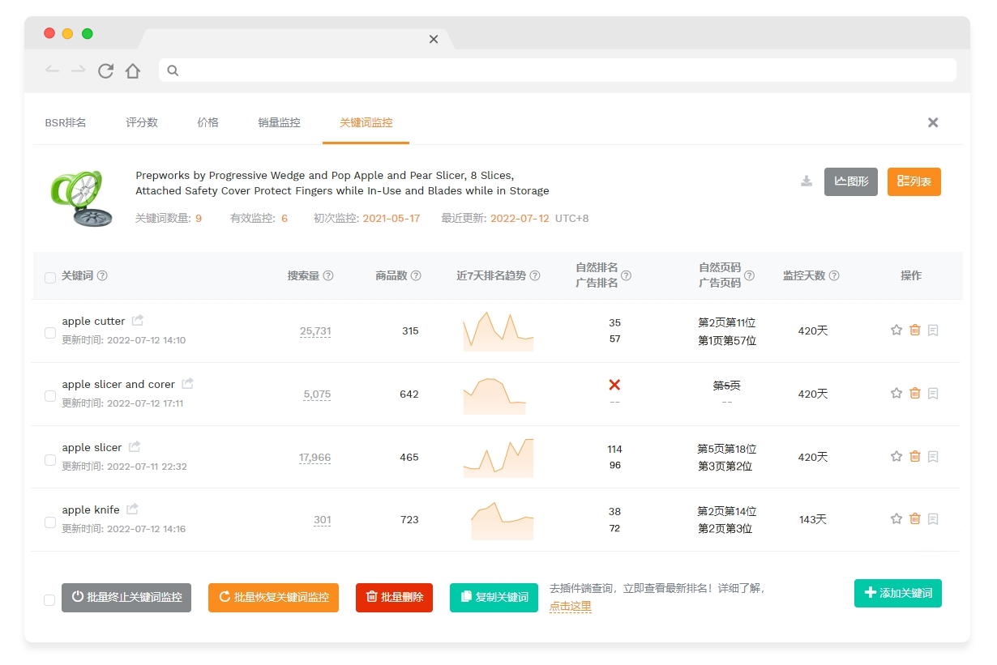The height and width of the screenshot is (665, 997).
Task: Click the browser address bar
Action: (x=558, y=70)
